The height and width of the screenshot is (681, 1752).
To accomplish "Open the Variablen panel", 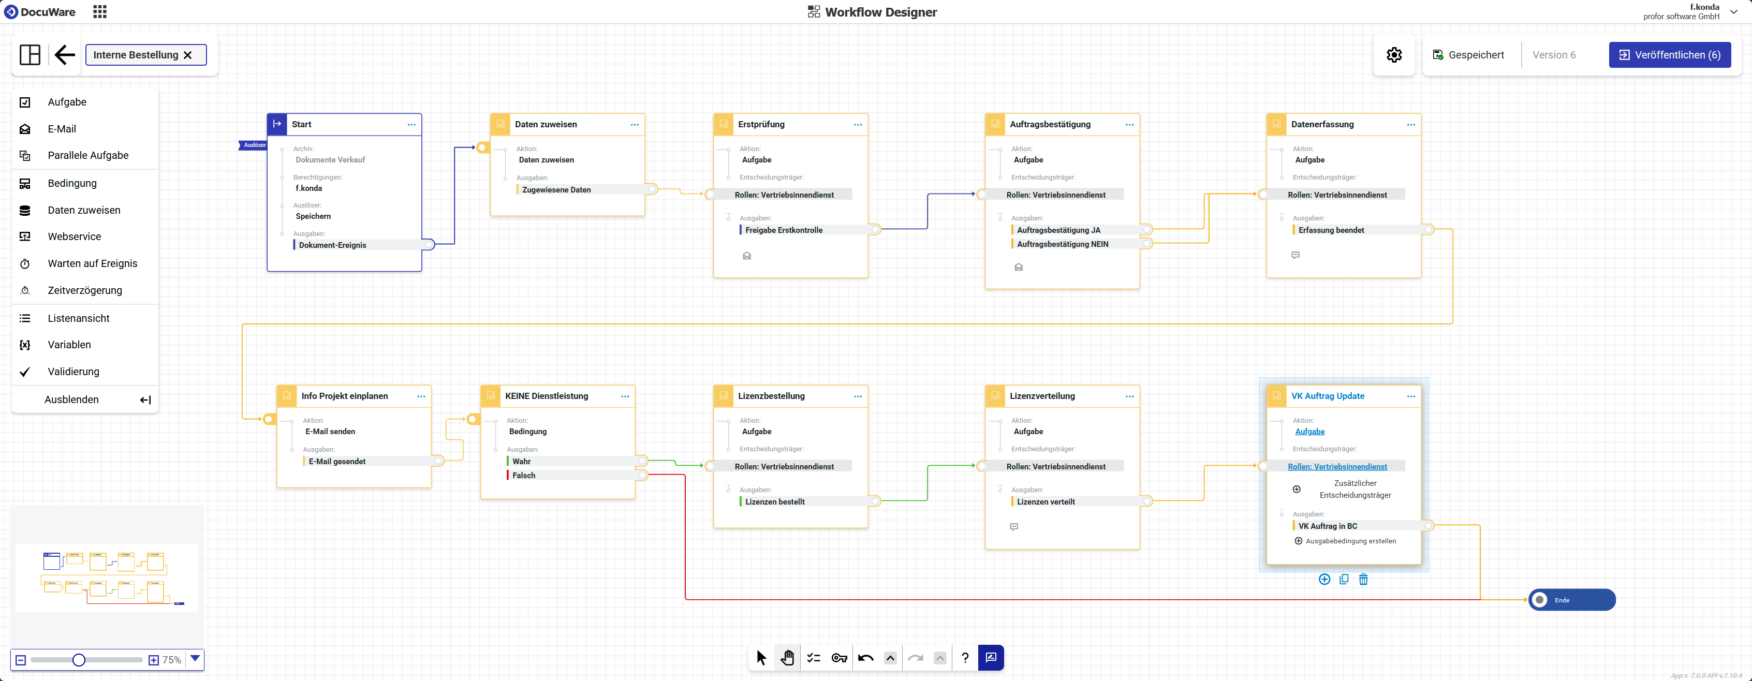I will pyautogui.click(x=85, y=345).
